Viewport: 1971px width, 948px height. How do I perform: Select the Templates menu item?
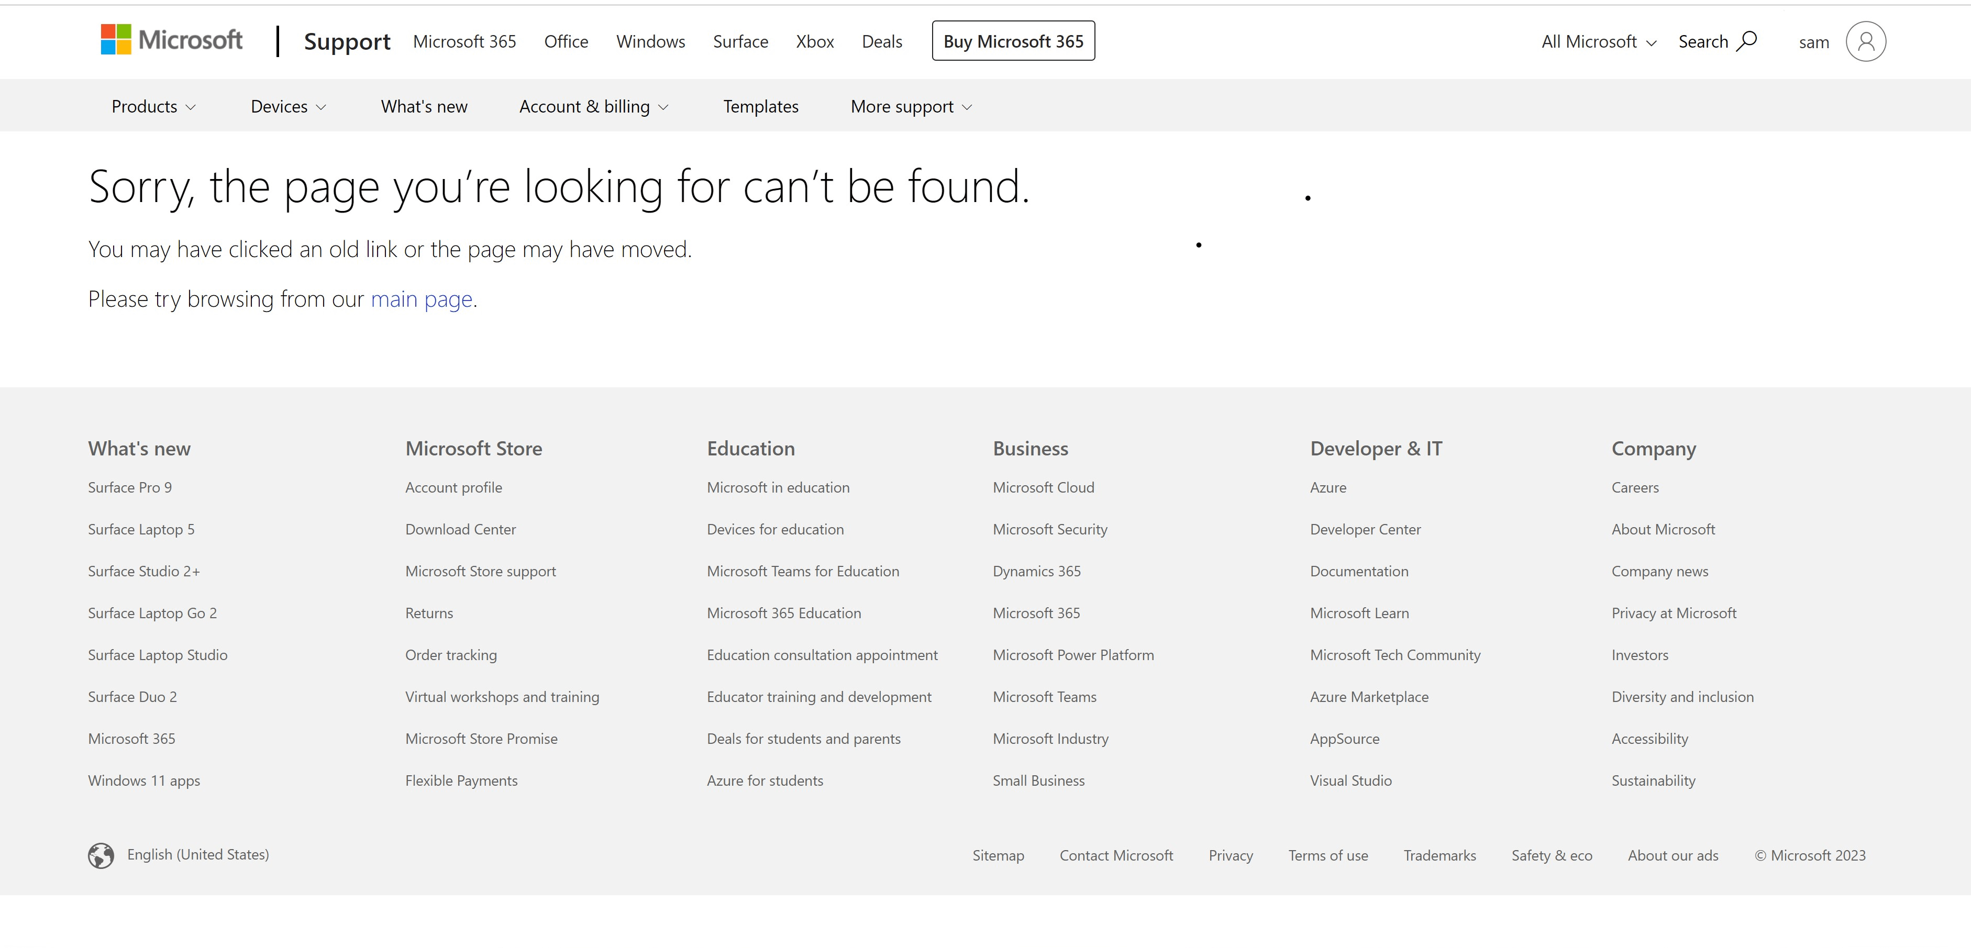[x=760, y=106]
